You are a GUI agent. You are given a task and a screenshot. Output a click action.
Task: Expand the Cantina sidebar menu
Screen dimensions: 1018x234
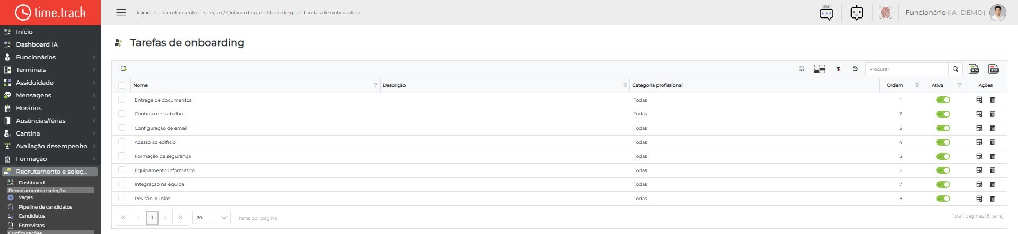[50, 133]
